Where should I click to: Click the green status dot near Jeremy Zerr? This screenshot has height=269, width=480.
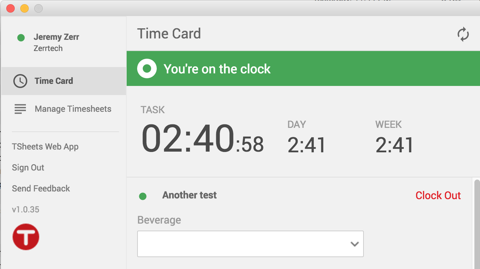point(21,37)
